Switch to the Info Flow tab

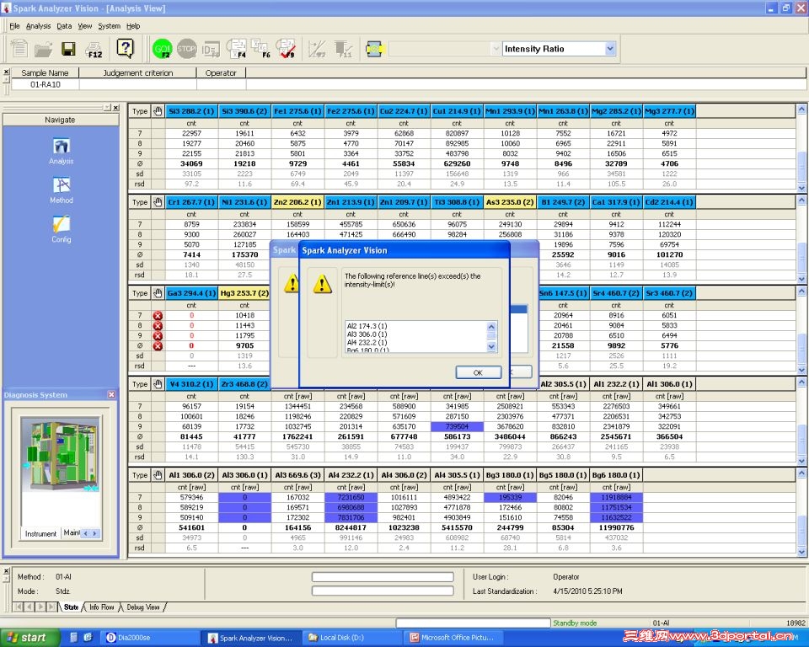[102, 607]
